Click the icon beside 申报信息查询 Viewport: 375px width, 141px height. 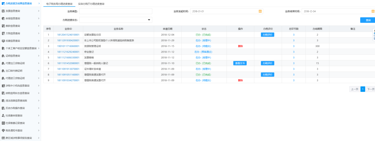pyautogui.click(x=3, y=18)
